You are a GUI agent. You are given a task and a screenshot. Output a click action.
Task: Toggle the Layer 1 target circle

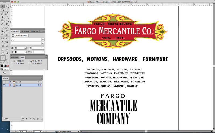[x=38, y=82]
